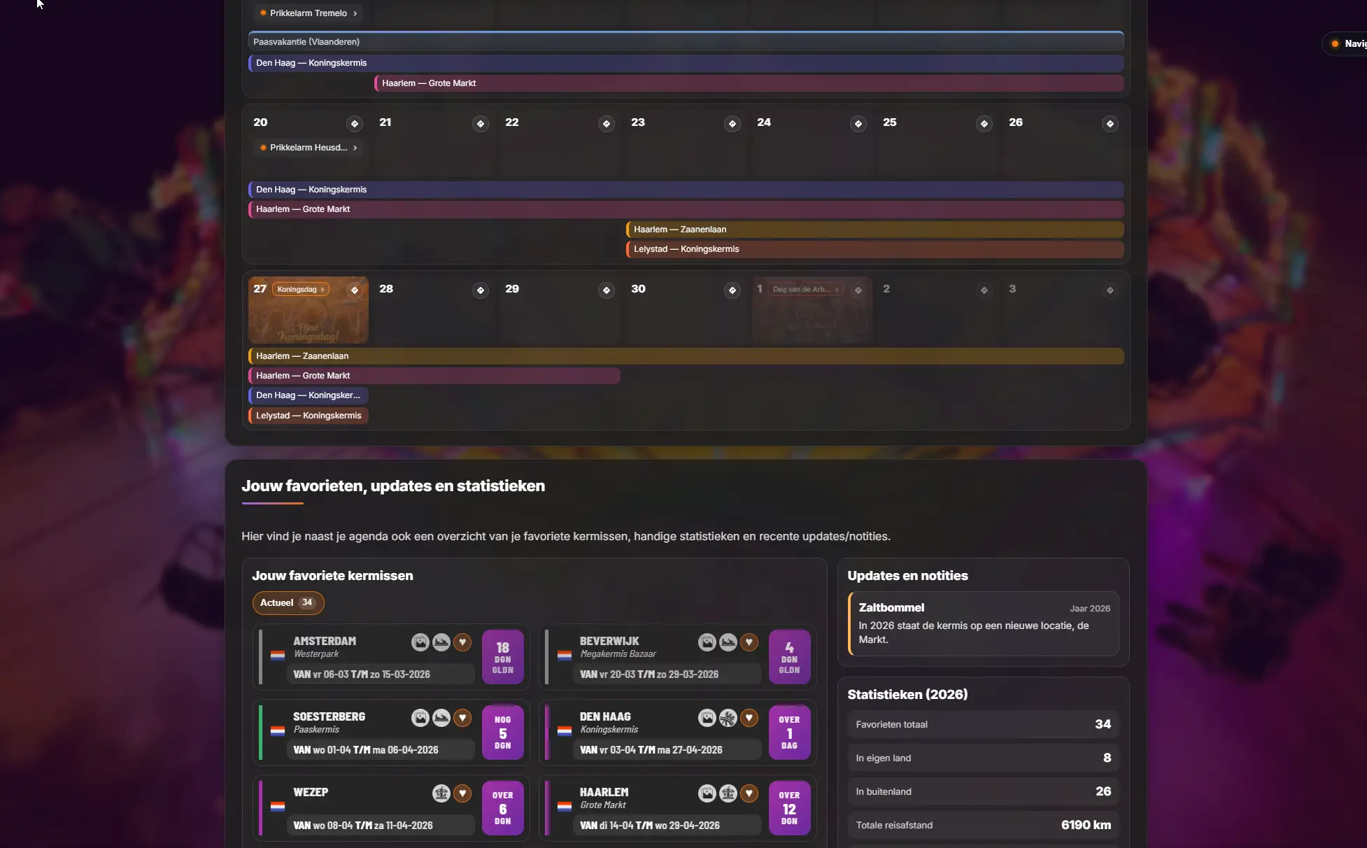1367x848 pixels.
Task: Open the photo icon on the Haarlem card
Action: click(x=707, y=793)
